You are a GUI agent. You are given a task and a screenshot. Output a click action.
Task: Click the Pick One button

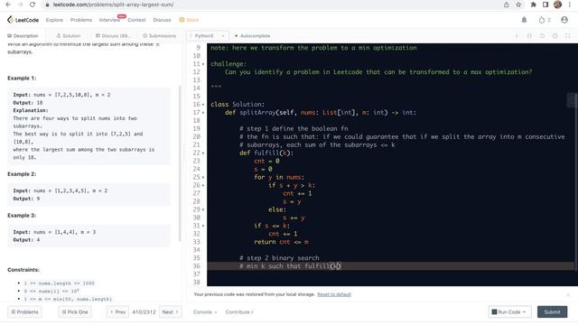(75, 312)
